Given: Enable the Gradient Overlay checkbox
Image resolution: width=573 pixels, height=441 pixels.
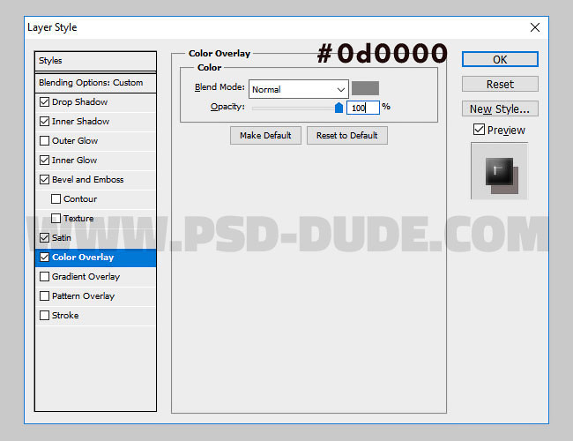Looking at the screenshot, I should [44, 276].
